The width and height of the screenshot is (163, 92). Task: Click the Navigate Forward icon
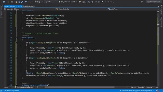[8, 2]
